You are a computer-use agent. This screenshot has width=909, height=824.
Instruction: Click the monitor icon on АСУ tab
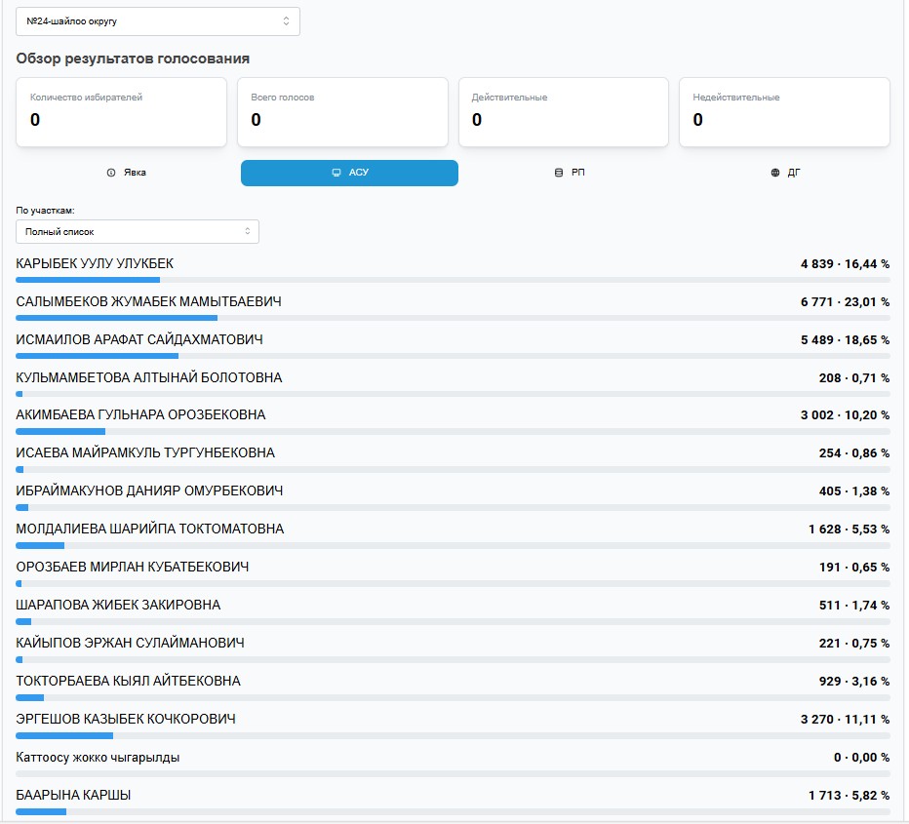click(336, 173)
